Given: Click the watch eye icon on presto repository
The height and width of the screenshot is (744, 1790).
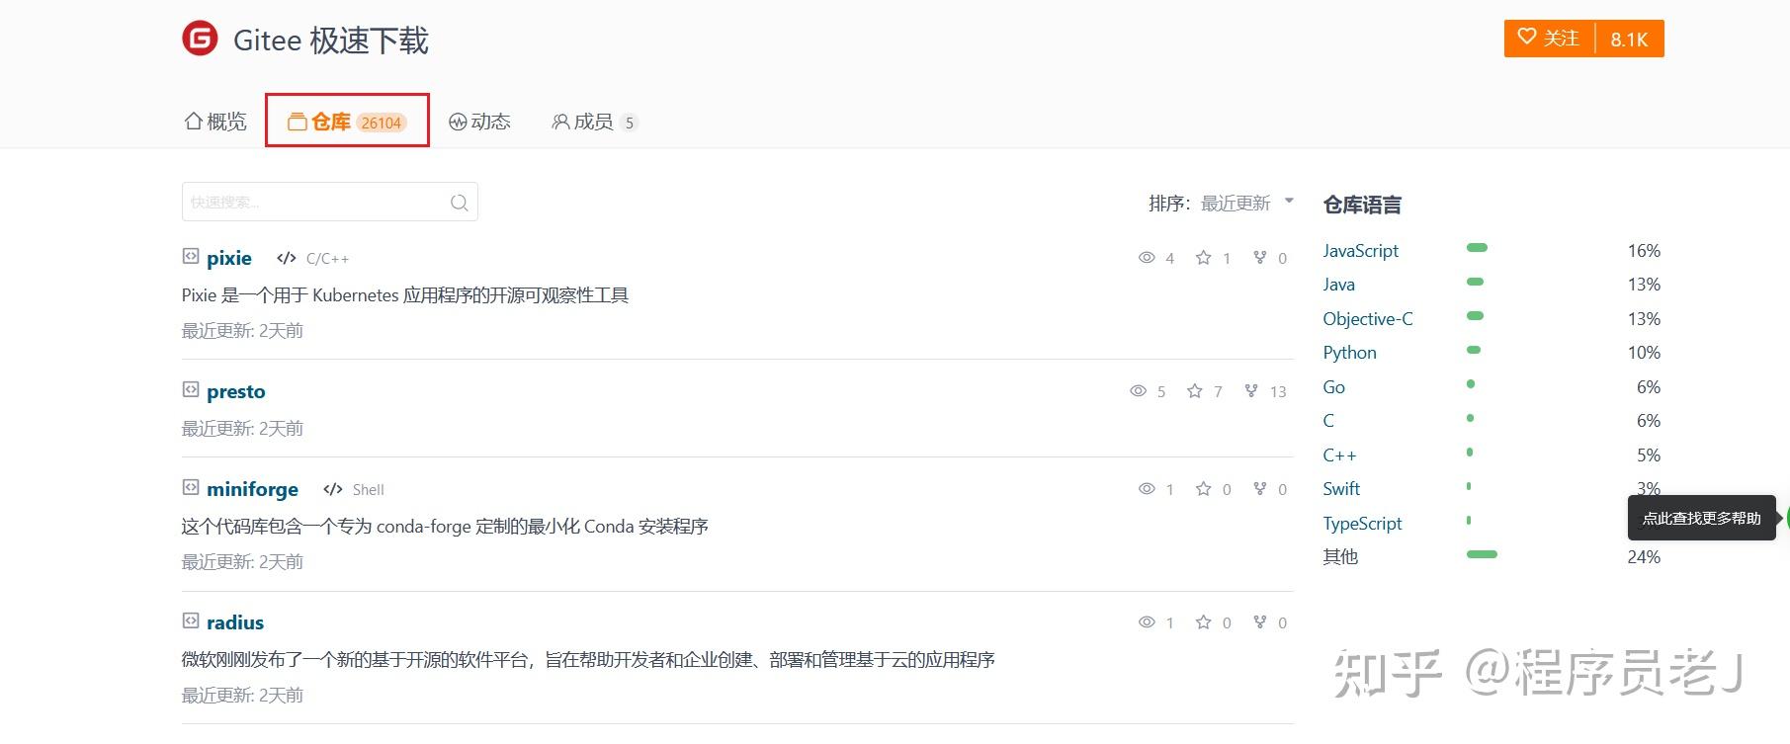Looking at the screenshot, I should (1137, 390).
